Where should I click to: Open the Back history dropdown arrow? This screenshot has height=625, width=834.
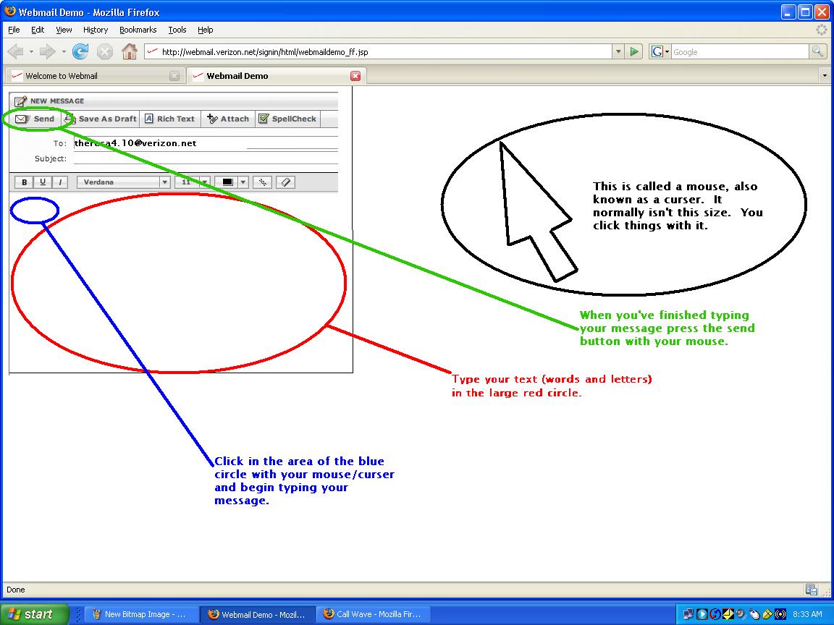pyautogui.click(x=31, y=51)
